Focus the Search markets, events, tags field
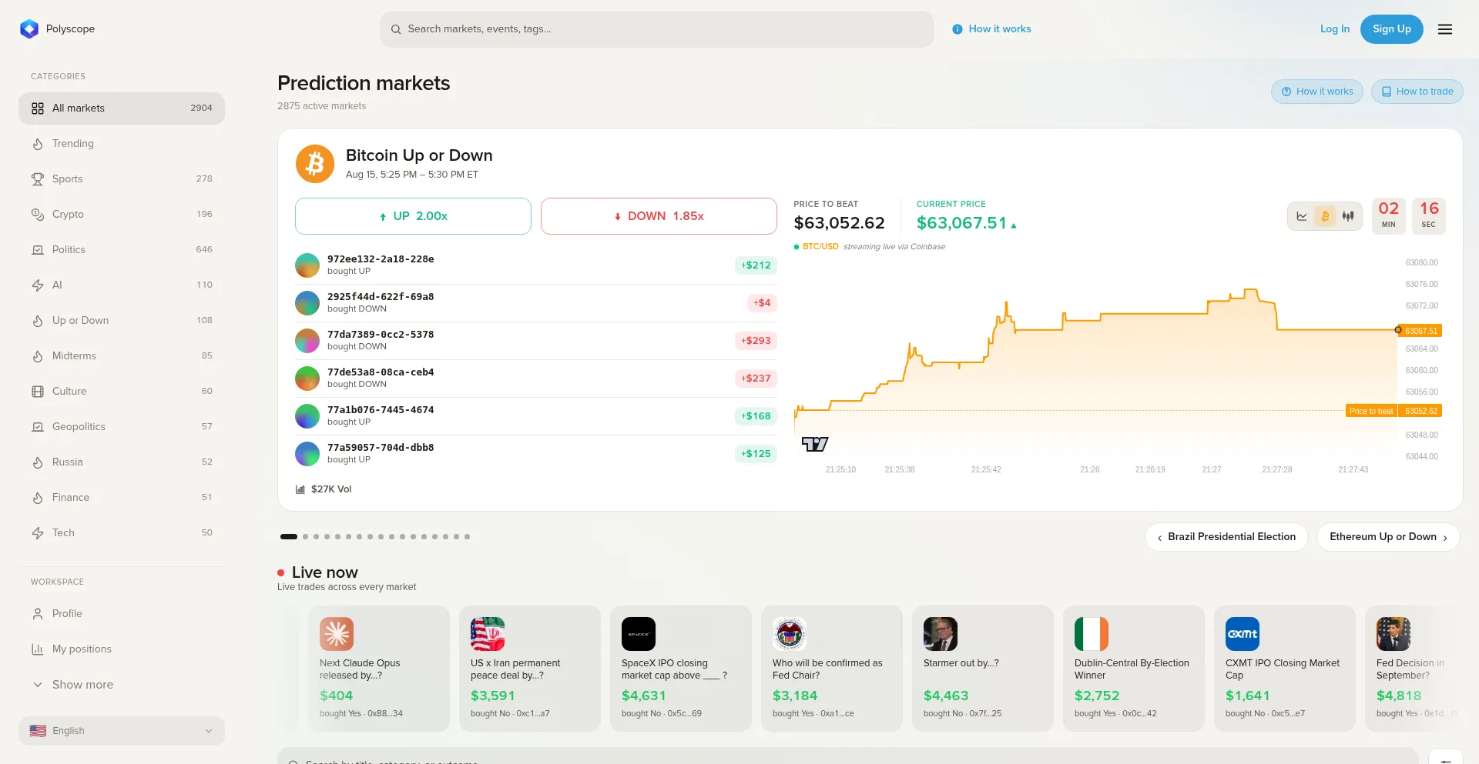Image resolution: width=1479 pixels, height=764 pixels. (x=657, y=29)
